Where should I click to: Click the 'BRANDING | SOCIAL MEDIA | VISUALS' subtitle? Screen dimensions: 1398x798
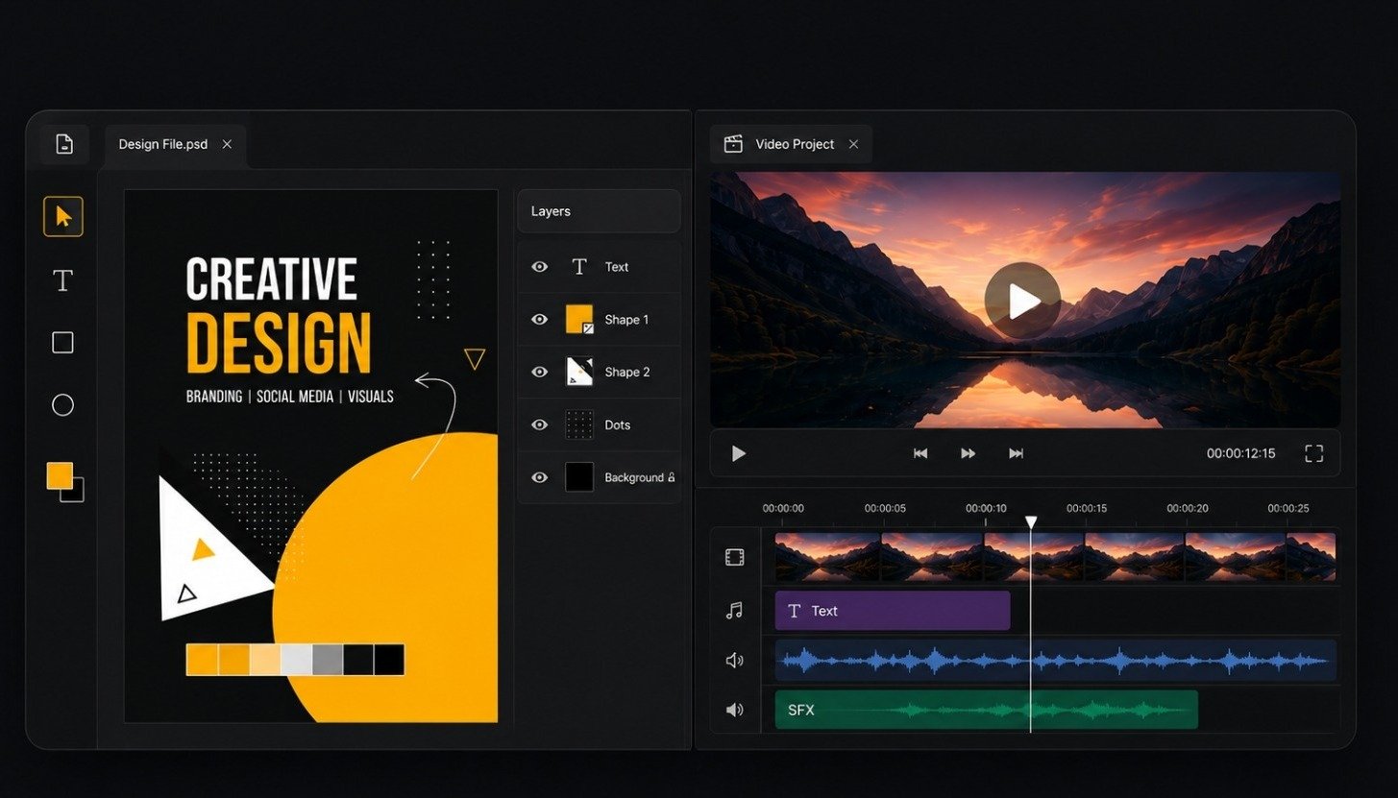(x=289, y=397)
